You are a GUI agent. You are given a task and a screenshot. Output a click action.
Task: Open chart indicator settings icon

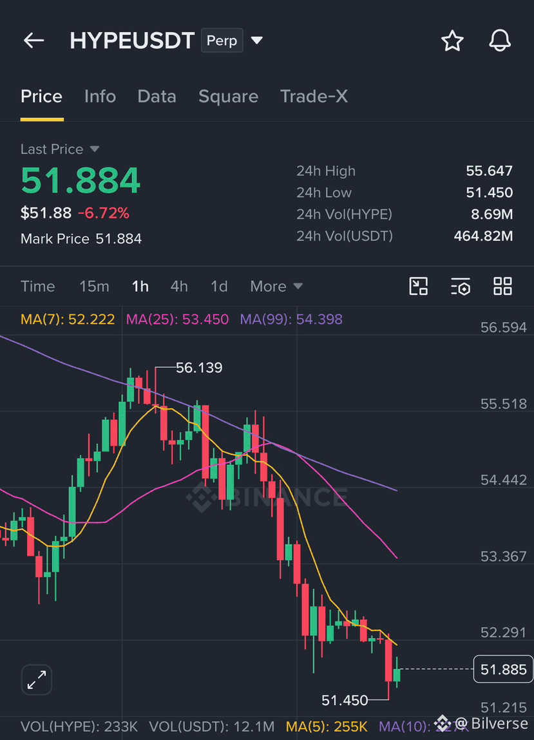tap(461, 286)
